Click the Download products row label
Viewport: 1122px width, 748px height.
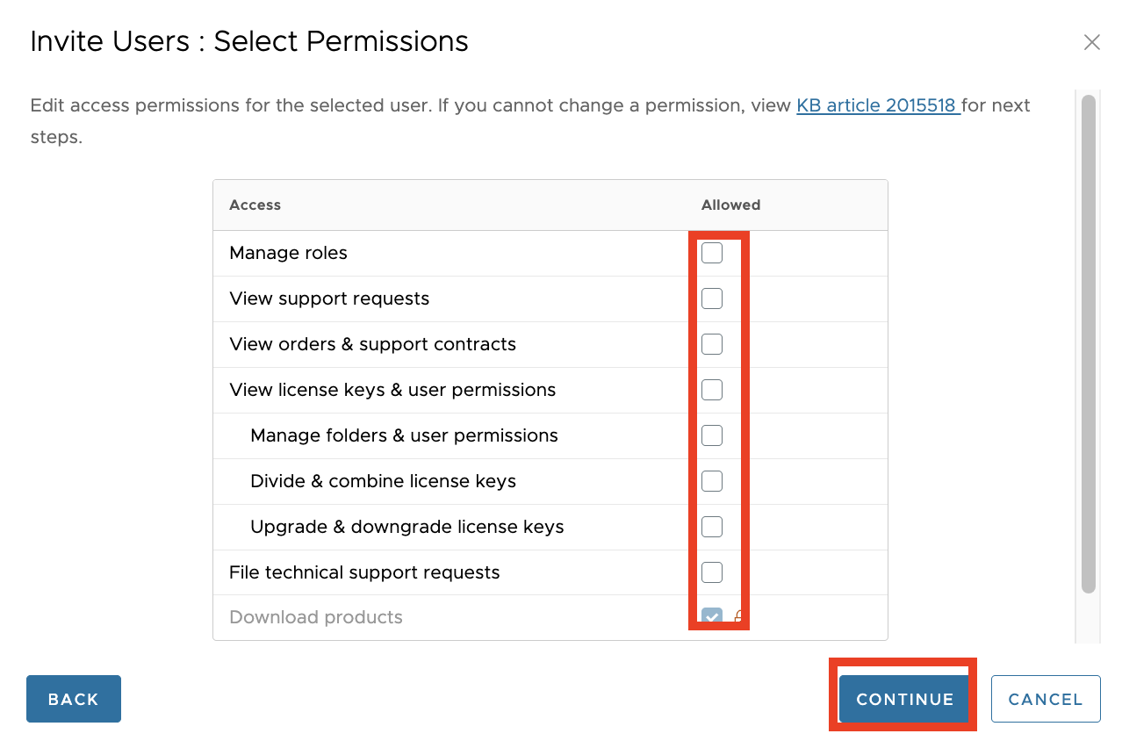[316, 617]
